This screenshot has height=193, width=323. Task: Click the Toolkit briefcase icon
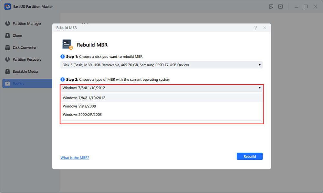click(x=7, y=83)
